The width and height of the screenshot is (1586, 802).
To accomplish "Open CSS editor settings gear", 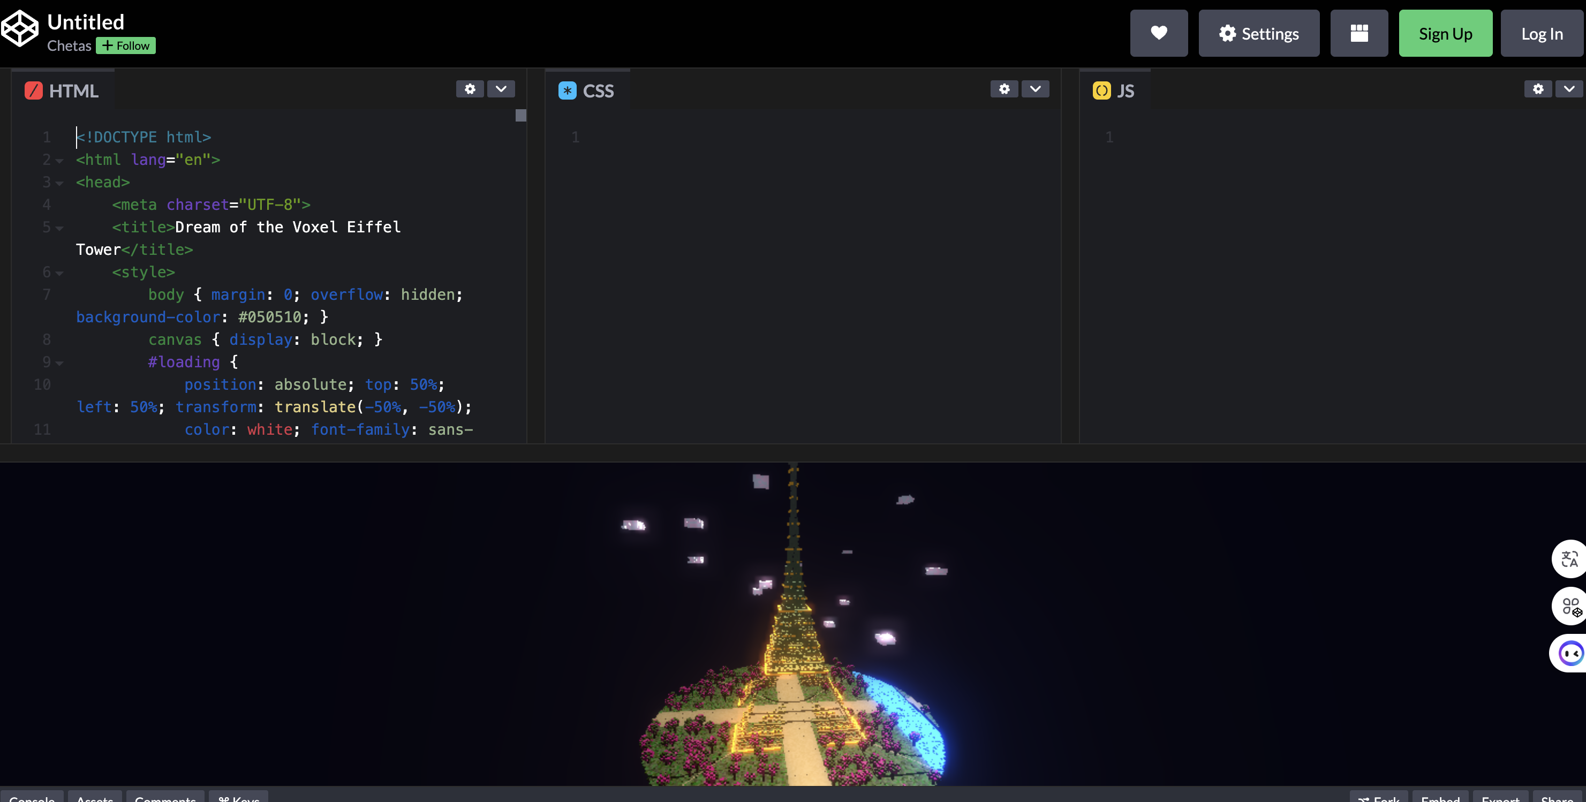I will pyautogui.click(x=1004, y=89).
